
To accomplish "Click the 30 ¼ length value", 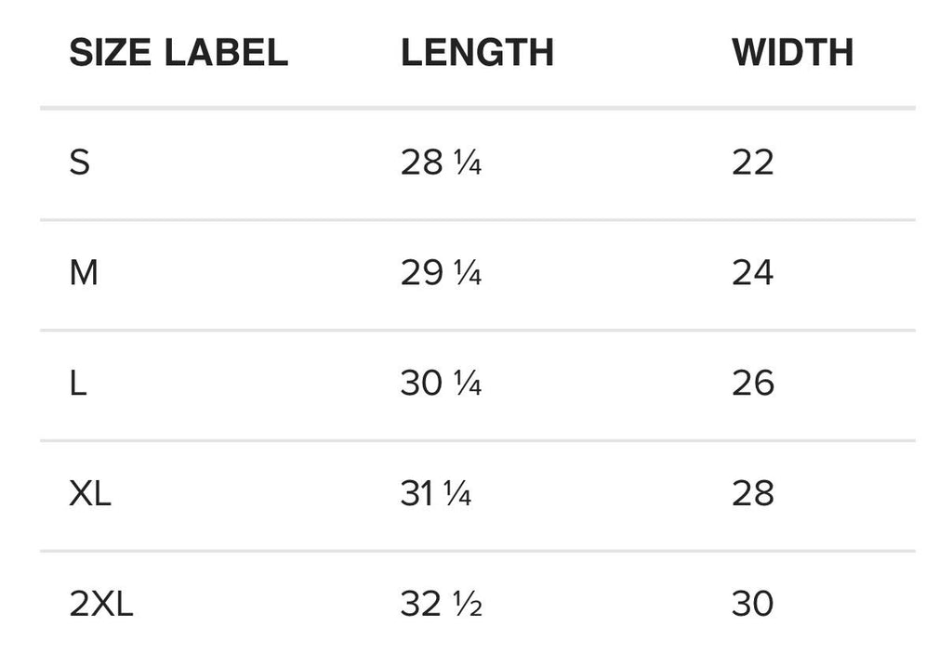I will click(441, 384).
